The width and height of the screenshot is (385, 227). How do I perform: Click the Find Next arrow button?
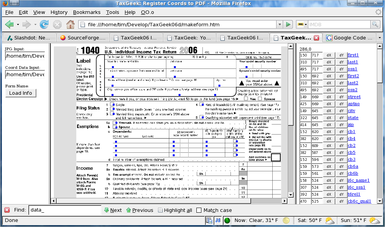113,210
